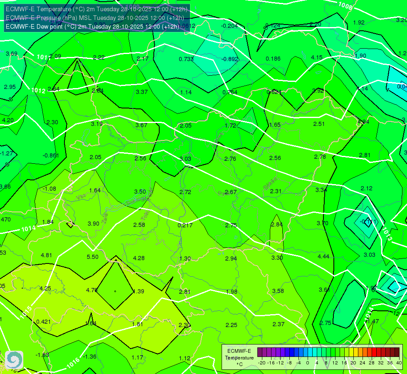The image size is (407, 374).
Task: Click the '-20' label on the legend scale
Action: (261, 363)
